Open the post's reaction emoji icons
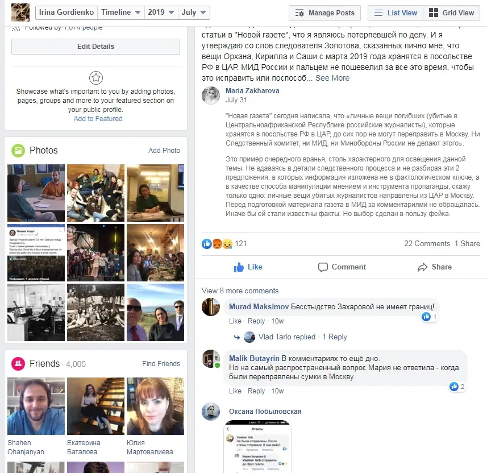The image size is (487, 473). point(217,244)
